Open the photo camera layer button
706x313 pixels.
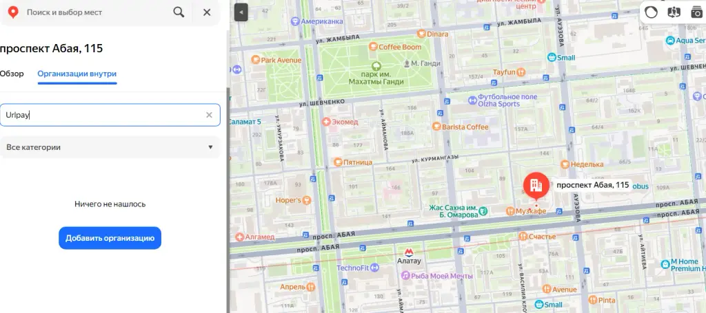click(696, 12)
